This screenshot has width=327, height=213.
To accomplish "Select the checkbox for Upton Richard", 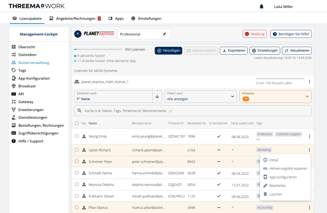I will coord(77,150).
